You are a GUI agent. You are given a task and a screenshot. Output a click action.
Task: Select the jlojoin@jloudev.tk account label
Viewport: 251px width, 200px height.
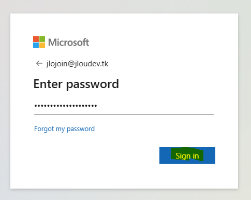tap(77, 64)
